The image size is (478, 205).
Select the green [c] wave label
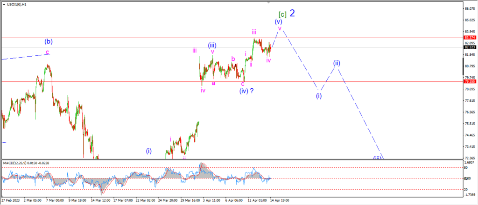pyautogui.click(x=282, y=14)
